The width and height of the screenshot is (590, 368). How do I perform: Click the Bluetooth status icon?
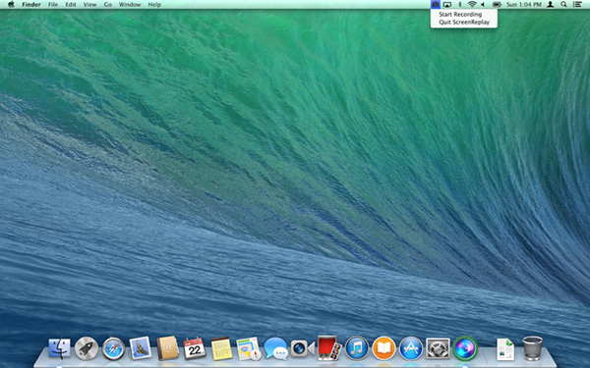pyautogui.click(x=460, y=5)
